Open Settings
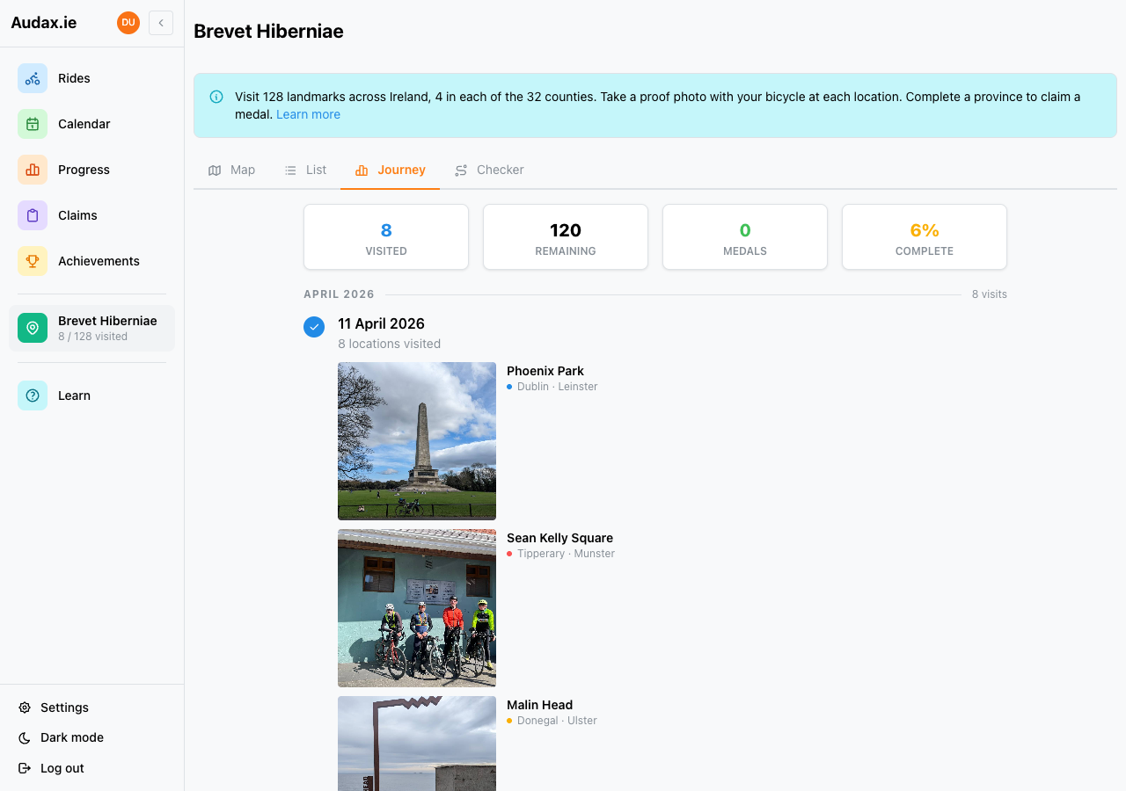Image resolution: width=1126 pixels, height=791 pixels. tap(91, 708)
